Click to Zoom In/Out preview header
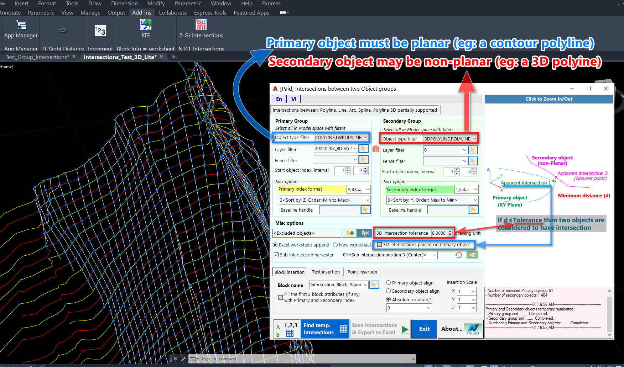Screen dimensions: 624x367 [x=549, y=99]
